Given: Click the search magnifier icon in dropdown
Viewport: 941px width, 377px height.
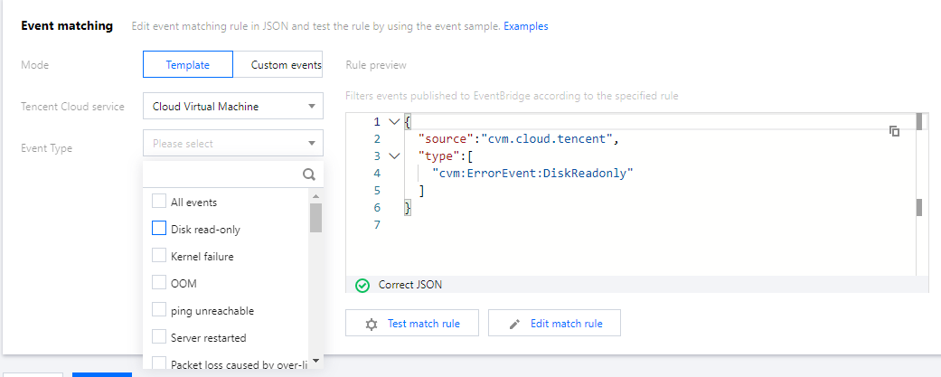Looking at the screenshot, I should (308, 174).
